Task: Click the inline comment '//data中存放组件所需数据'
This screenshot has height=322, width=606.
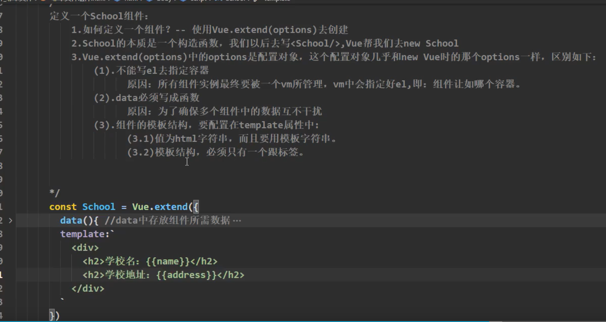Action: (x=167, y=221)
